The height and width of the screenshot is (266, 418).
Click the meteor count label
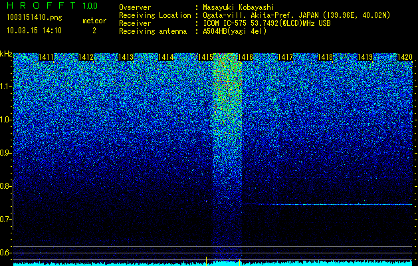coord(94,21)
